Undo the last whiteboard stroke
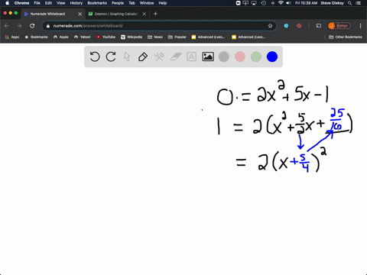 point(95,57)
